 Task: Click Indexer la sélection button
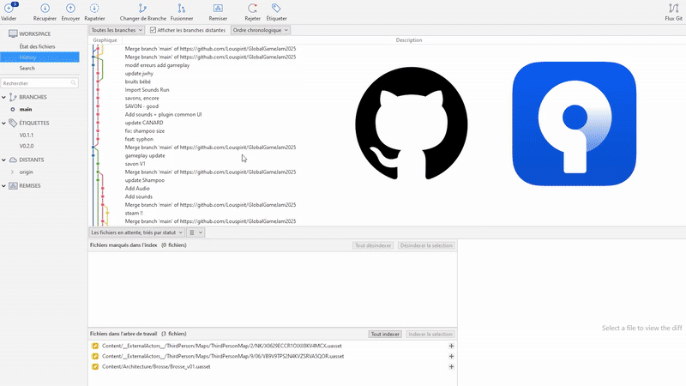coord(430,334)
